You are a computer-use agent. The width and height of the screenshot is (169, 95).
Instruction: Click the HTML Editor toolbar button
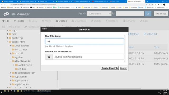[11, 27]
